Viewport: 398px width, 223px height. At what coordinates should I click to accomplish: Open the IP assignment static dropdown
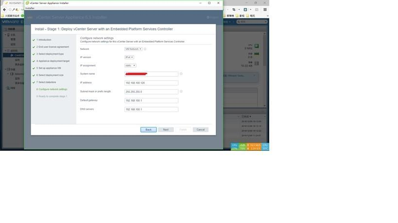pos(130,65)
